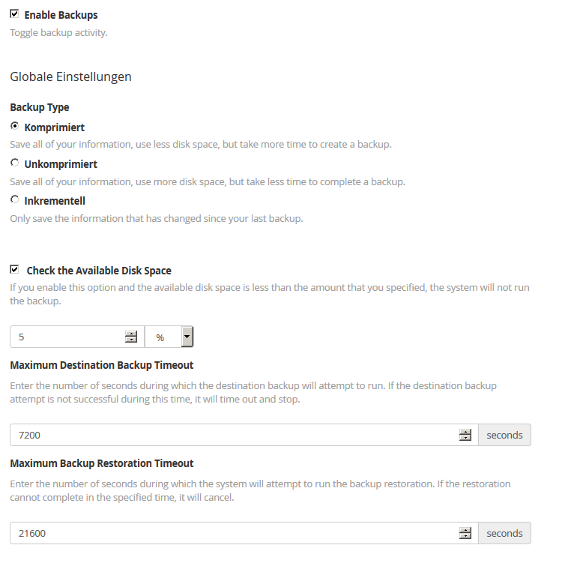Screen dimensions: 577x569
Task: Click the Enable Backups label text
Action: (x=61, y=15)
